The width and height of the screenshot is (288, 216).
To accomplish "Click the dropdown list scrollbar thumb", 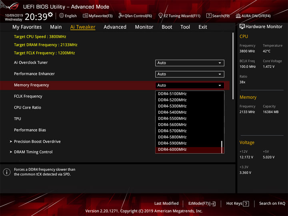I will click(x=222, y=147).
